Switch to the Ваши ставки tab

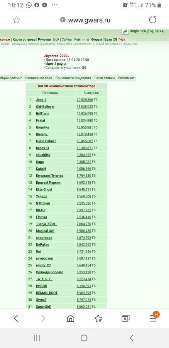pos(105,78)
